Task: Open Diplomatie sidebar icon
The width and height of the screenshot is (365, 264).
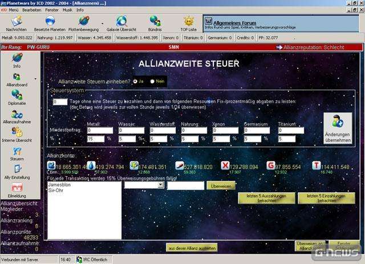Action: pyautogui.click(x=17, y=95)
